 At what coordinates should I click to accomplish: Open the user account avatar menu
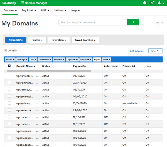click(x=159, y=3)
